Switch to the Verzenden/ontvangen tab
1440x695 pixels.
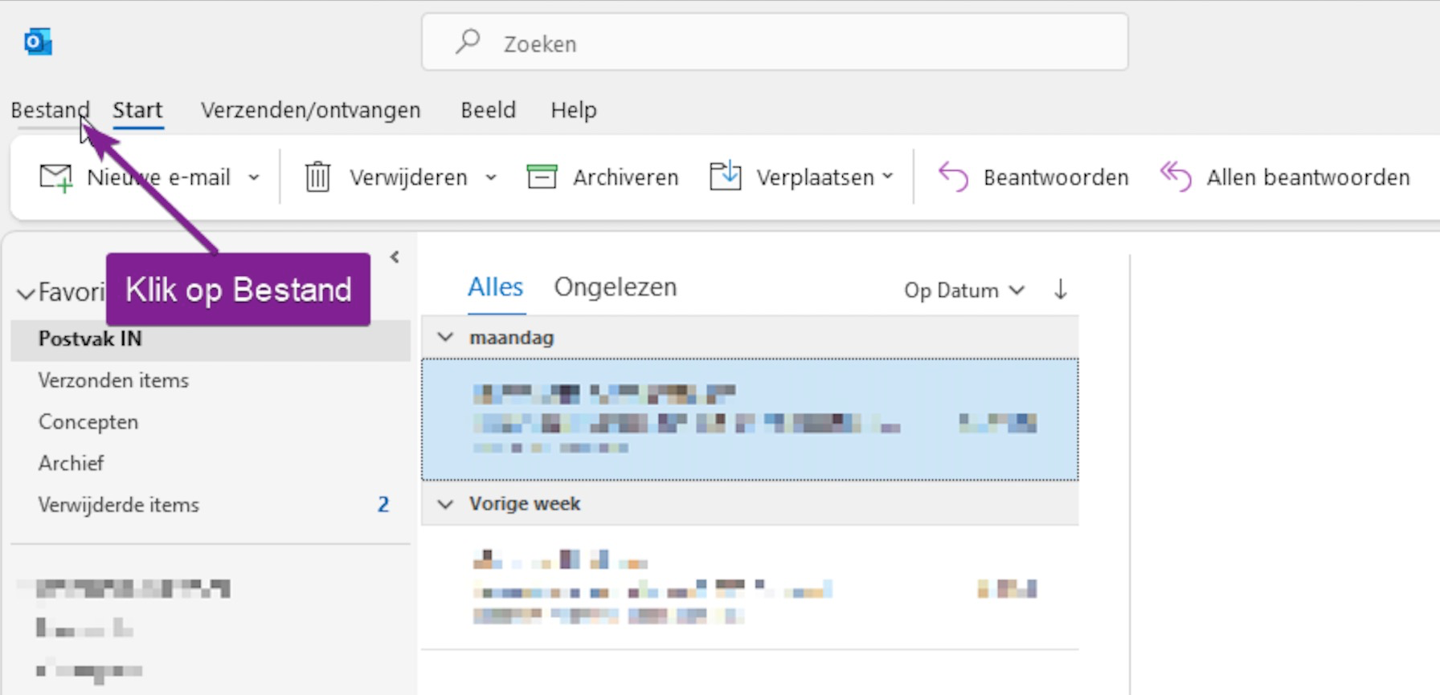click(x=310, y=110)
